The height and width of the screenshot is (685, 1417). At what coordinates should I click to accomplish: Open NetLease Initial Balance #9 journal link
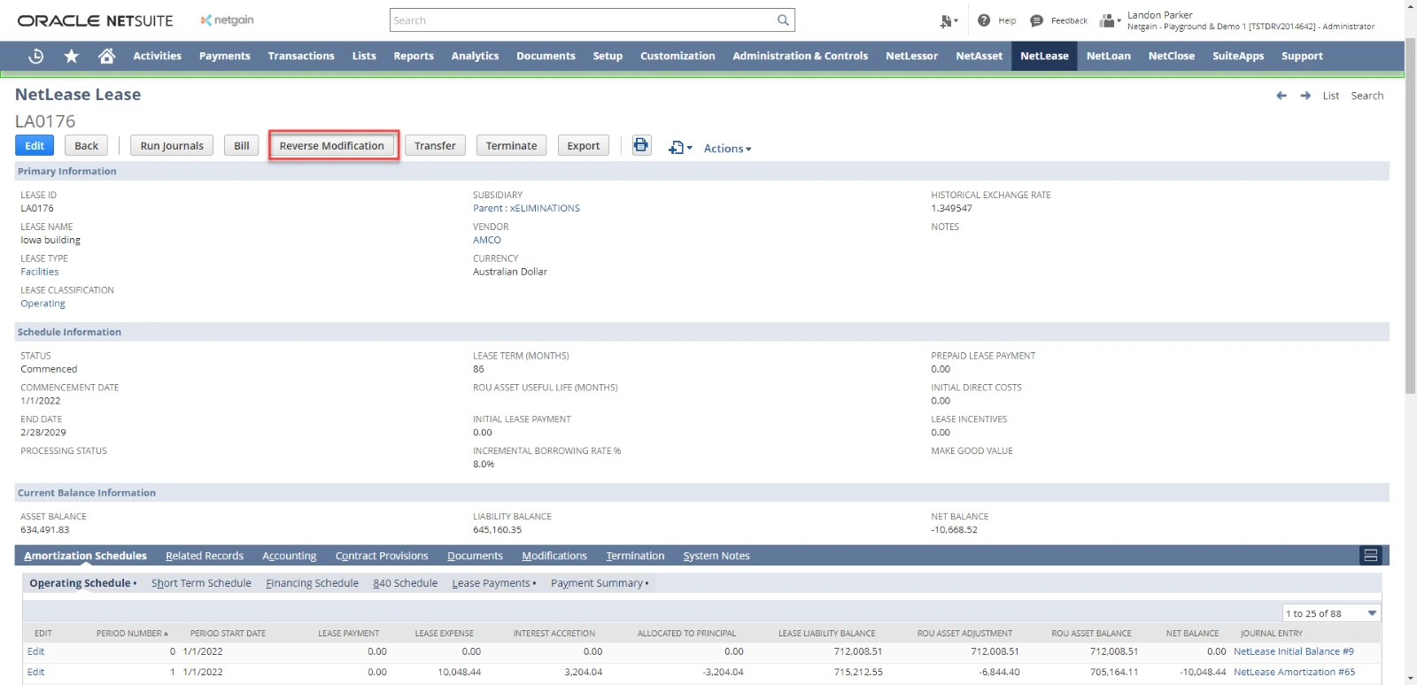click(1294, 651)
